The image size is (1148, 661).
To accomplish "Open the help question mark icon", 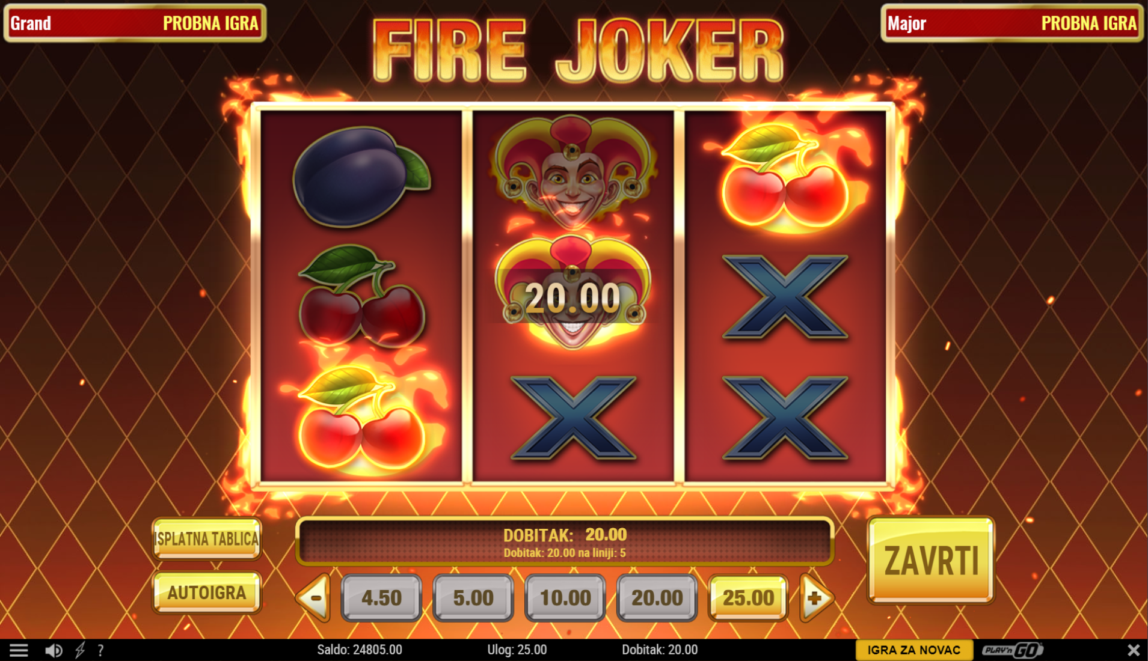I will point(100,650).
